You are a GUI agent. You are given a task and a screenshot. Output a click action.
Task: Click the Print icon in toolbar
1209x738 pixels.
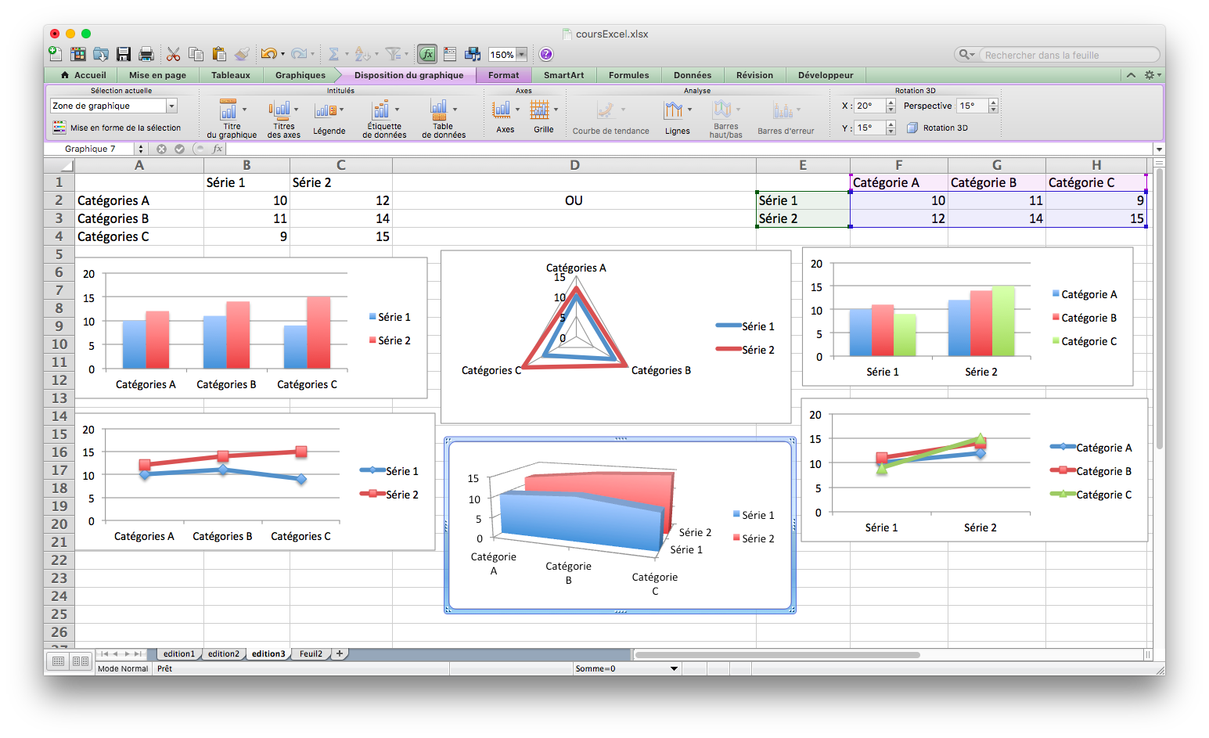click(146, 54)
